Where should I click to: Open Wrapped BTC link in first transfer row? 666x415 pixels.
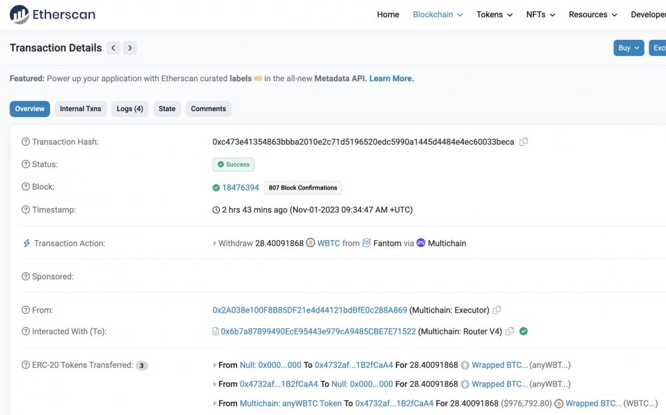coord(500,365)
